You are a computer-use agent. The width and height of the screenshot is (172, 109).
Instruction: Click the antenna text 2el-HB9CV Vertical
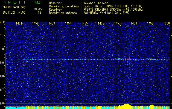point(98,13)
